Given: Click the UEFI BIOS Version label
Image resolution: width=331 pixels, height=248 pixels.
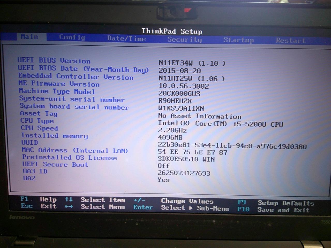Looking at the screenshot, I should (x=54, y=60).
